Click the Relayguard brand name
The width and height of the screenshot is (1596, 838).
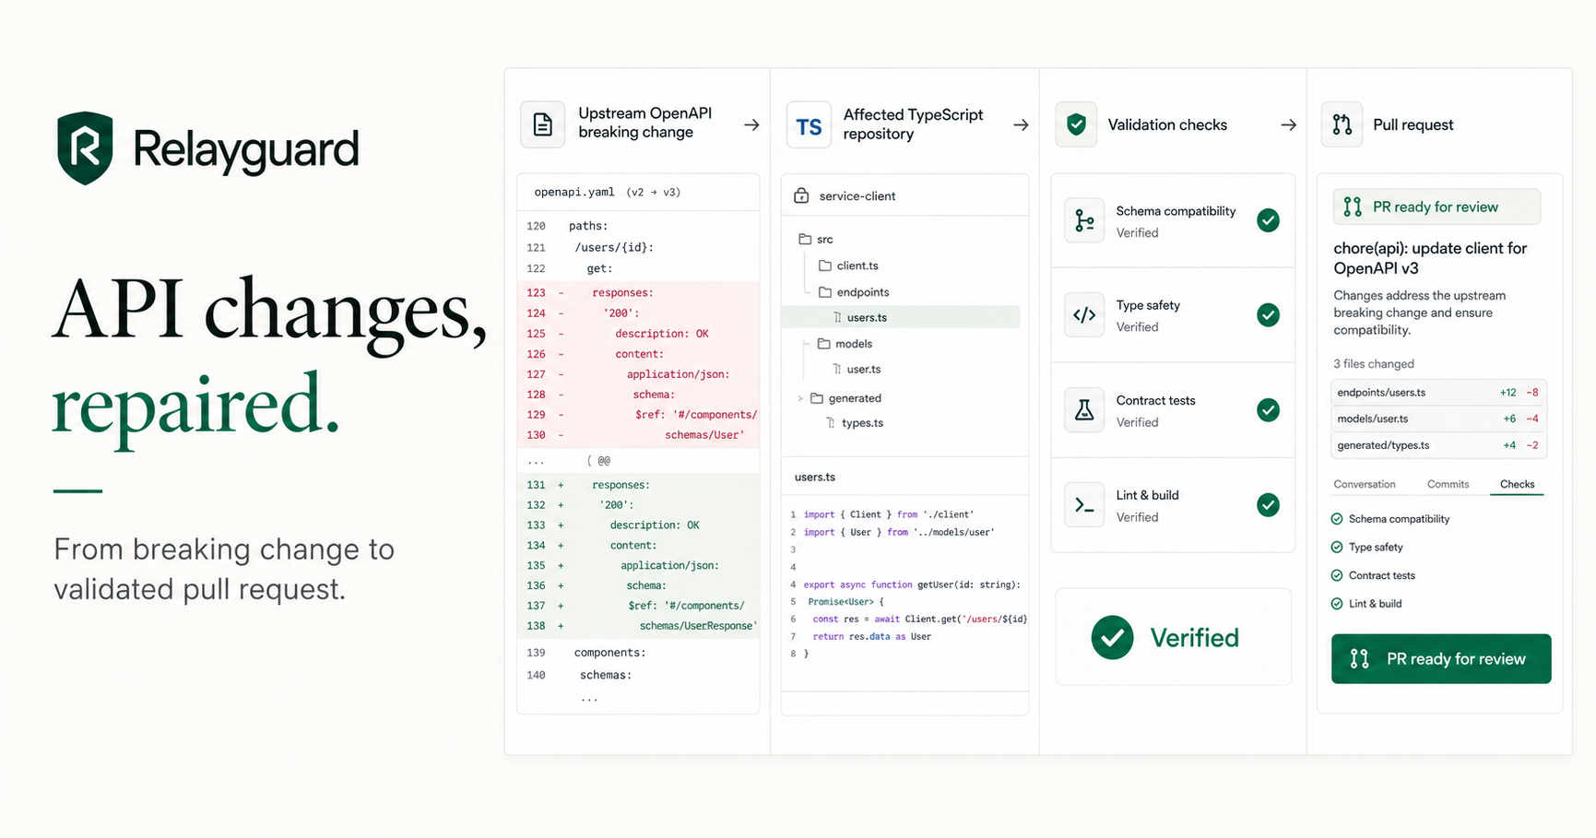[246, 149]
